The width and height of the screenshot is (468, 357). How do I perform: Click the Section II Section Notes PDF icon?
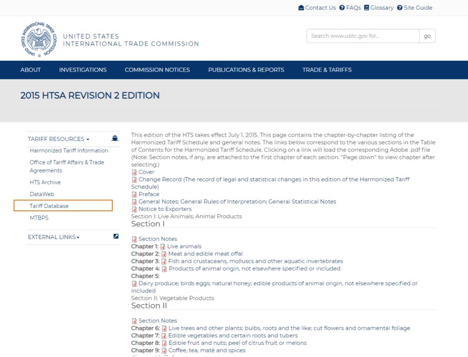[134, 321]
